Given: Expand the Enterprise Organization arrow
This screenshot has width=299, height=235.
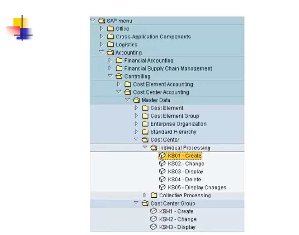Looking at the screenshot, I should click(136, 124).
